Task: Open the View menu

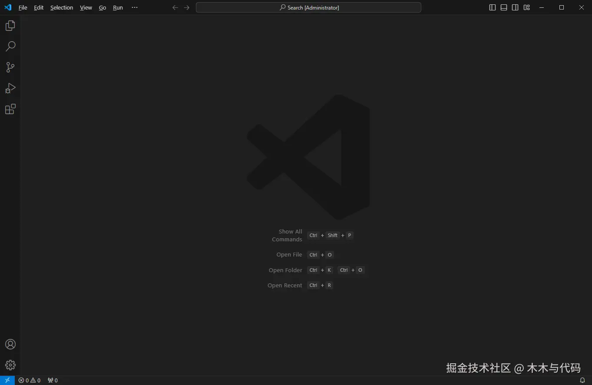Action: click(86, 7)
